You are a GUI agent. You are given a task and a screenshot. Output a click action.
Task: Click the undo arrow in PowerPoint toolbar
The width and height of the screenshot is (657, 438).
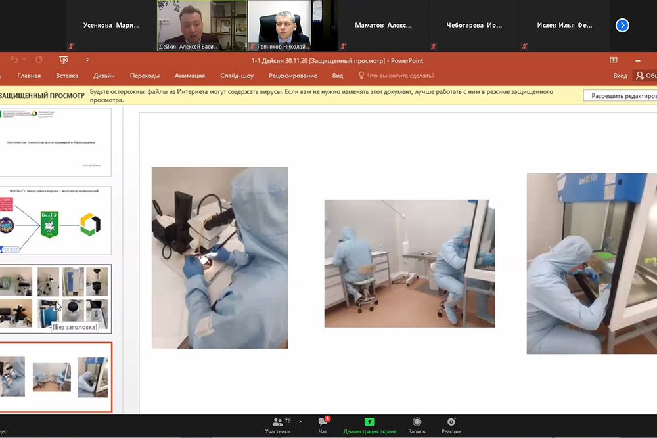pyautogui.click(x=15, y=60)
